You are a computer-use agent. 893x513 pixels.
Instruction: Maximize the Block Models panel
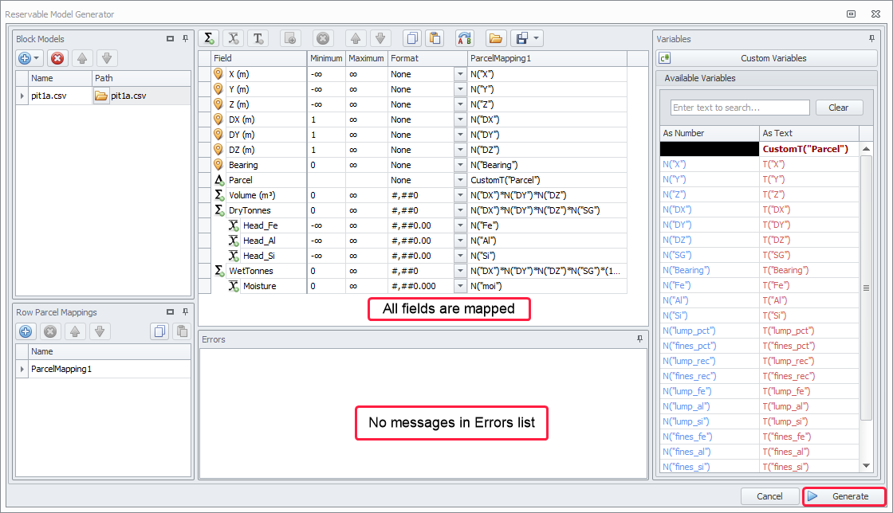[170, 38]
